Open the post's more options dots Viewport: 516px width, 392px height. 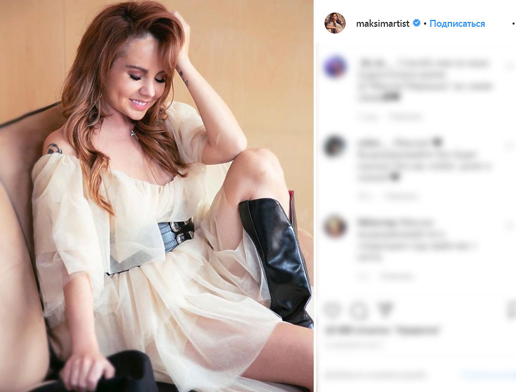coord(513,24)
